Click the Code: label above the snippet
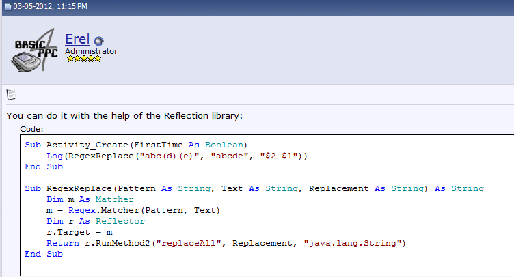This screenshot has height=277, width=514. click(x=32, y=128)
